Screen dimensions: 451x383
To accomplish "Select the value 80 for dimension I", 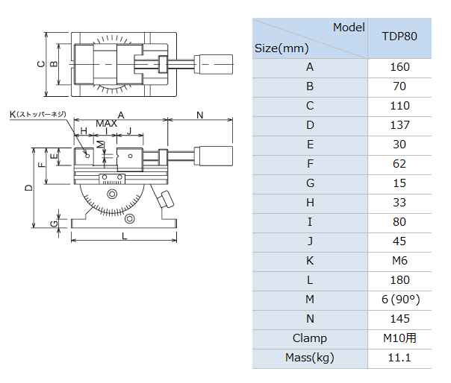I will coord(399,222).
